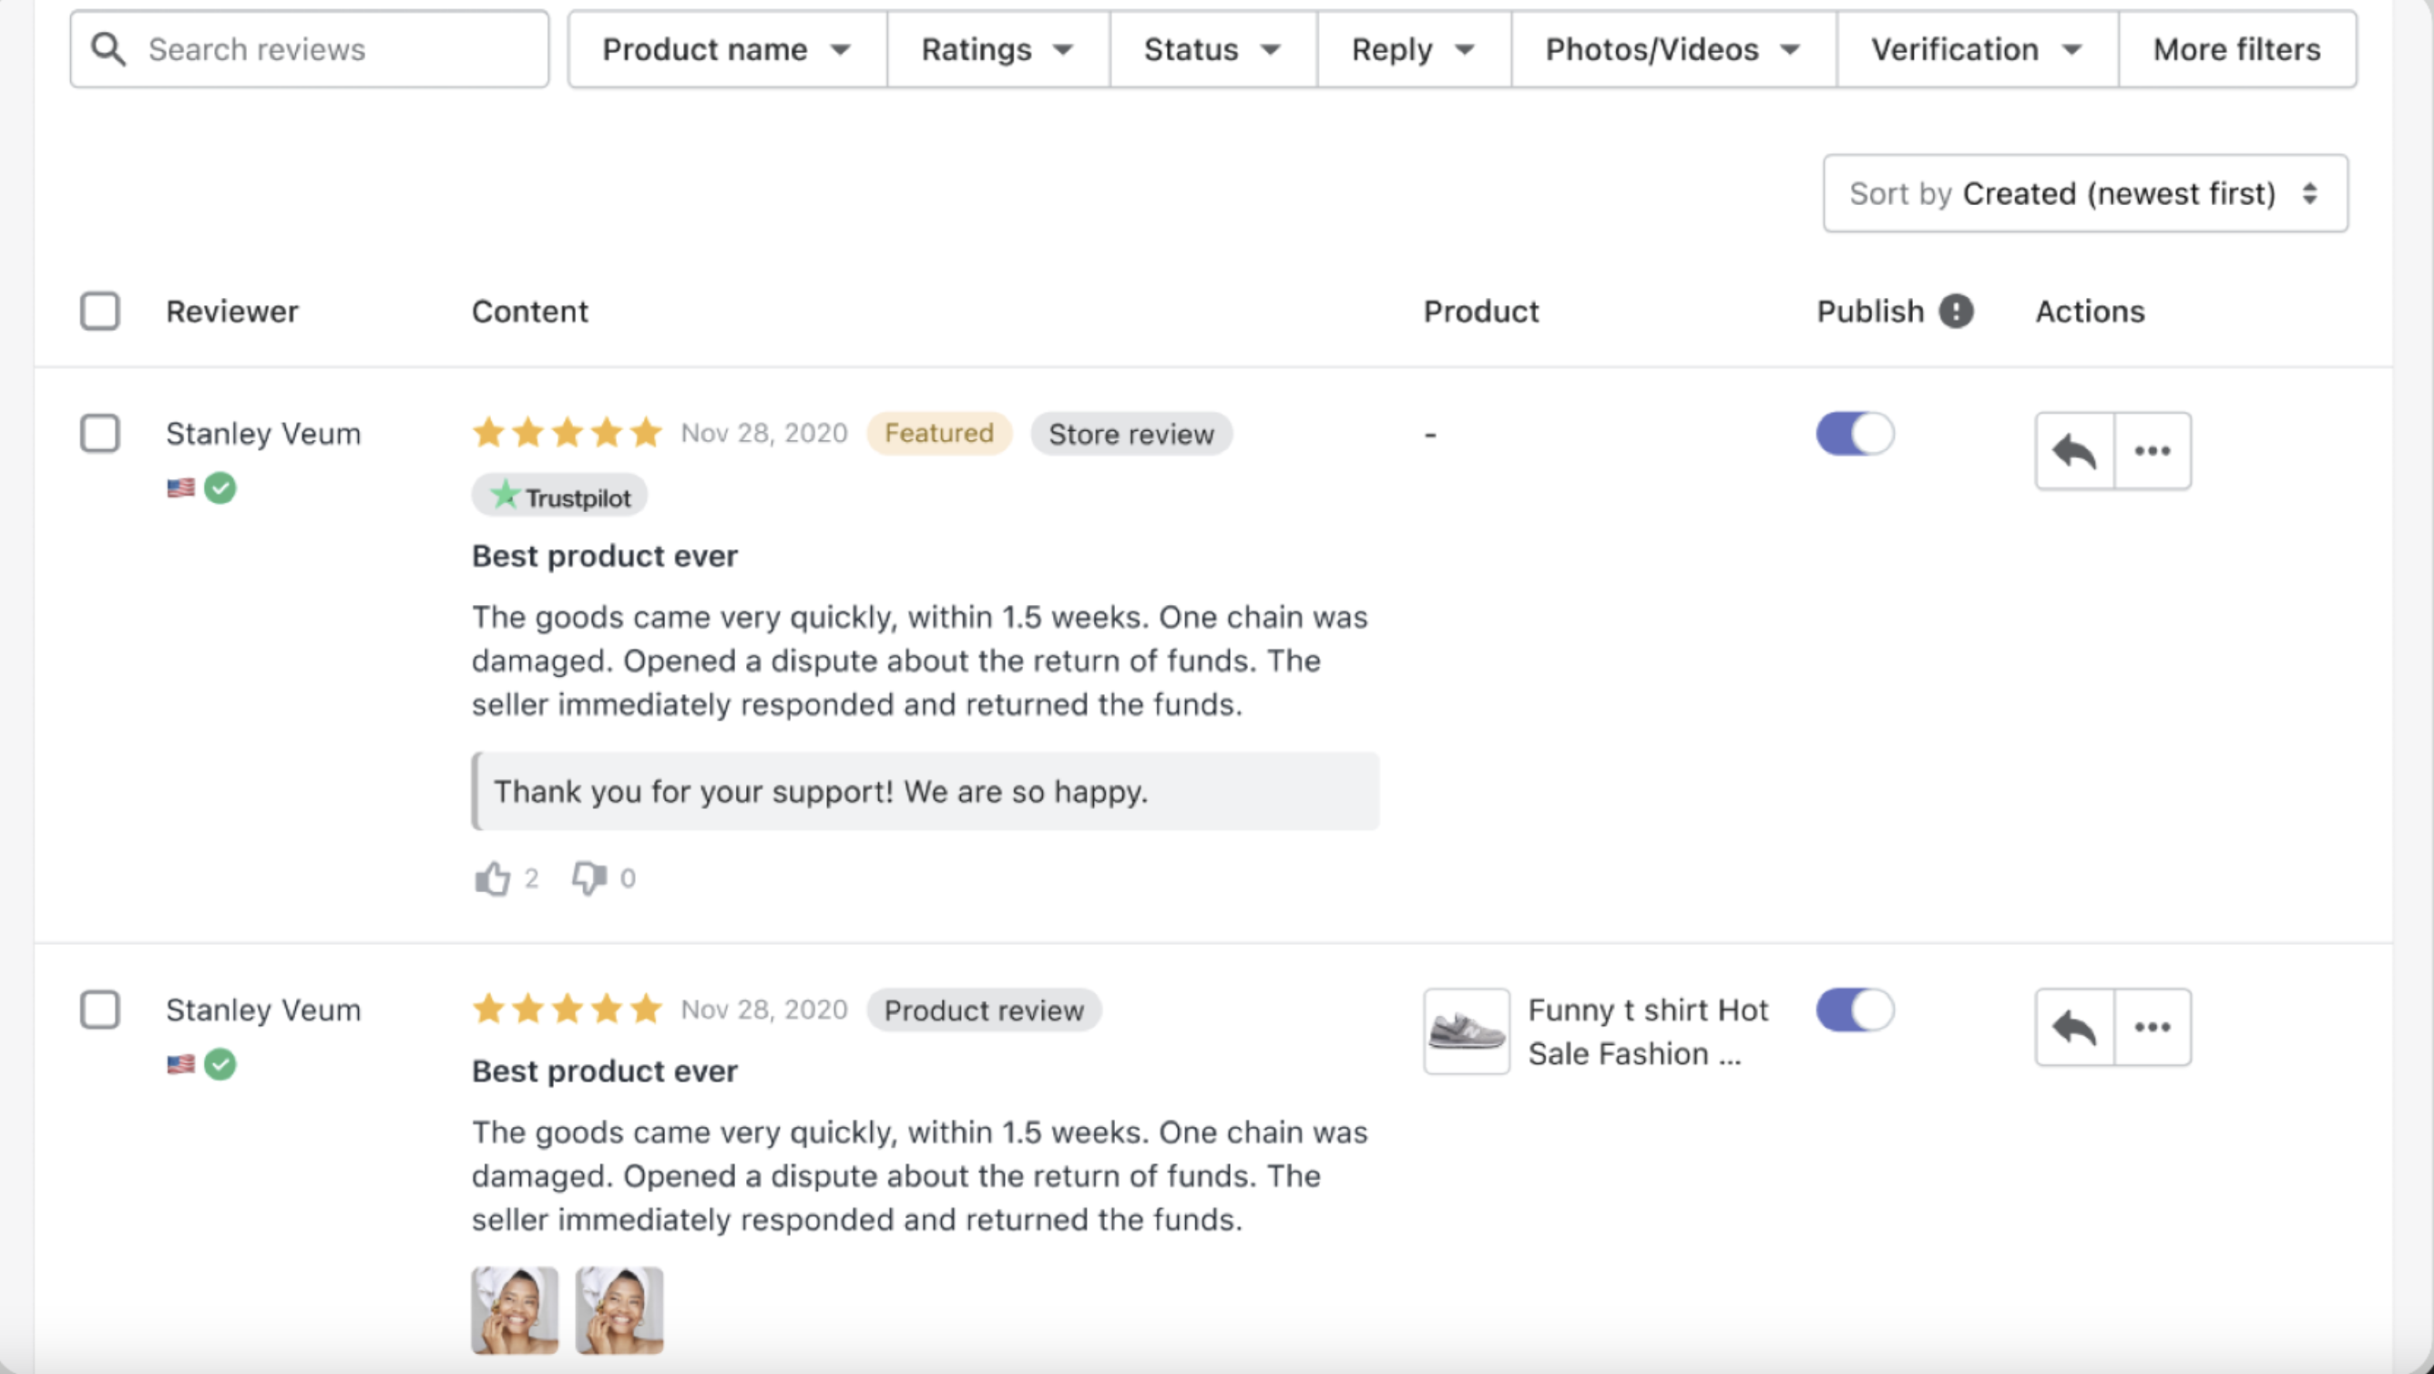The image size is (2434, 1374).
Task: Expand the Verification filter
Action: [1975, 48]
